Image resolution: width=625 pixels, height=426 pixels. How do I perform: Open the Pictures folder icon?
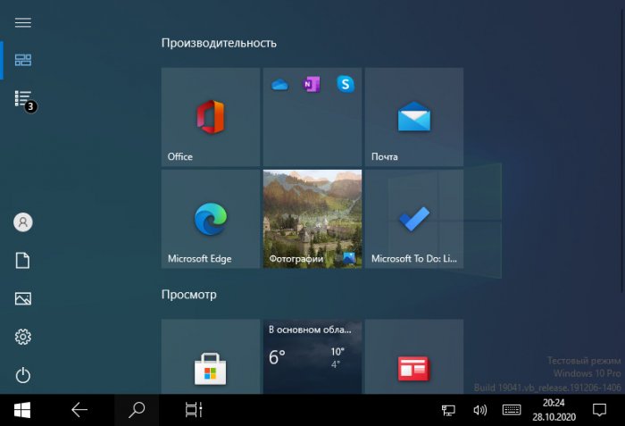pos(22,298)
